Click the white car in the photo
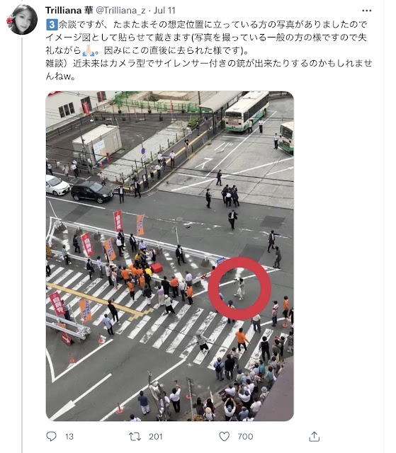The width and height of the screenshot is (396, 453). (x=57, y=185)
